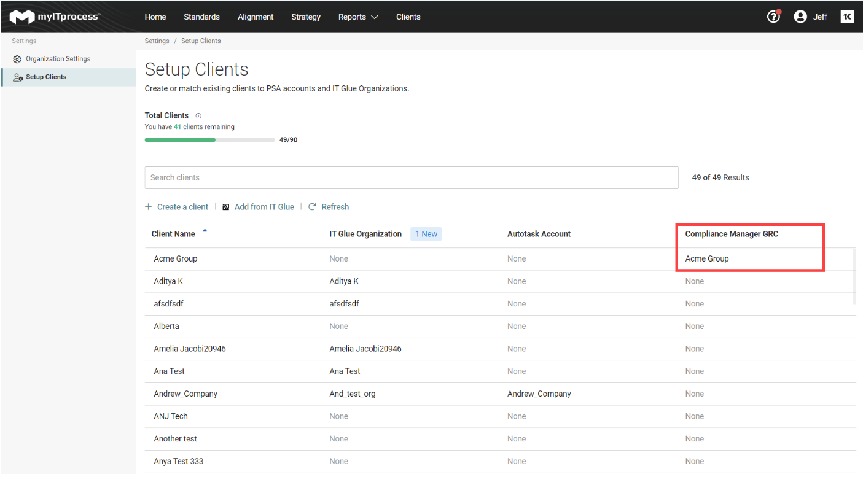
Task: Click the myITprocess logo
Action: coord(55,17)
